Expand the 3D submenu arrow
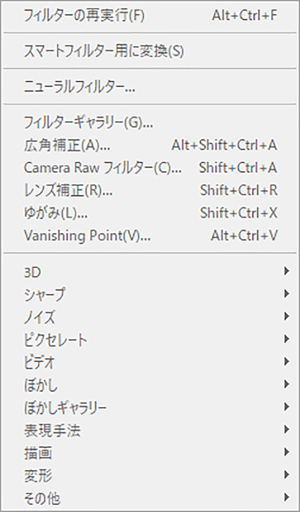Image resolution: width=300 pixels, height=512 pixels. point(286,271)
